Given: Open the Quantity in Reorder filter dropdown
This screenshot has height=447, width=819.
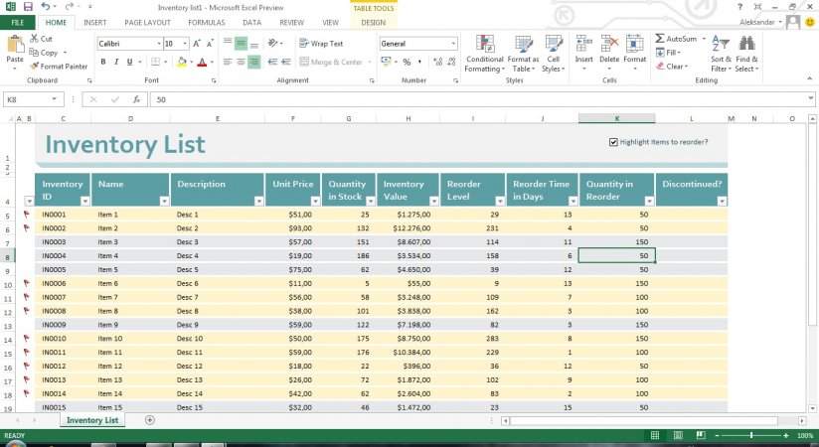Looking at the screenshot, I should pyautogui.click(x=649, y=201).
